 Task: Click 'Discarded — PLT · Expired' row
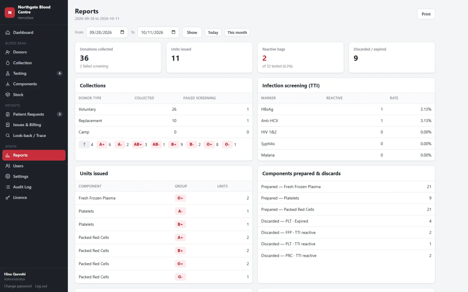pos(346,221)
